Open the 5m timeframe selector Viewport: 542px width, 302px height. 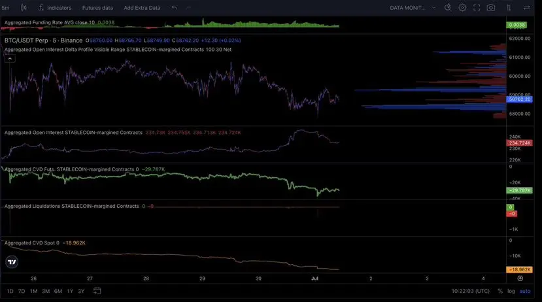(5, 8)
